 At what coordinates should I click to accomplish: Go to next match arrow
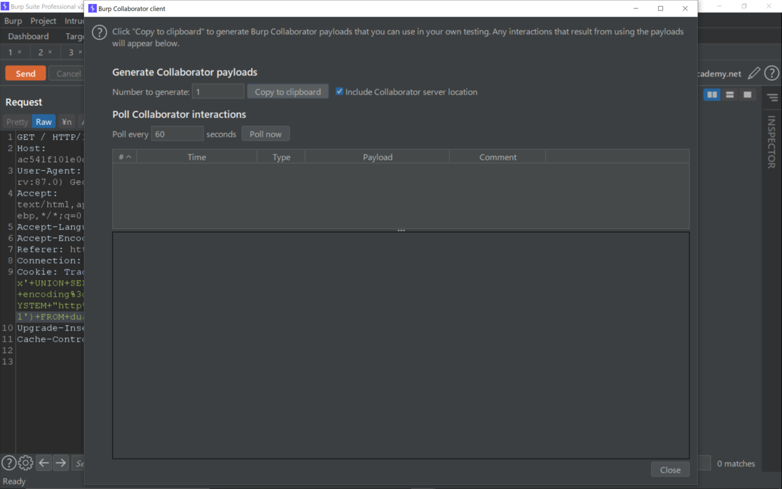tap(61, 463)
